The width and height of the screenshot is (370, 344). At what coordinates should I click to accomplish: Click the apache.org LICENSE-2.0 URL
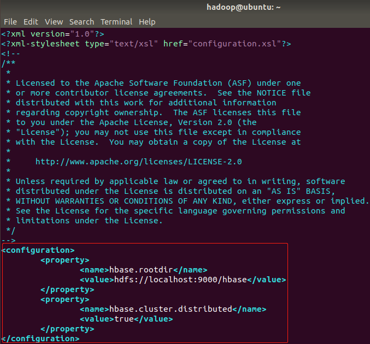click(x=139, y=162)
